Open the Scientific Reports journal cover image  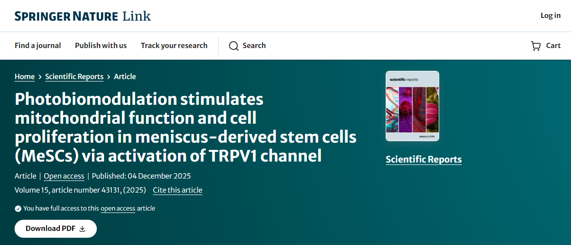point(412,106)
